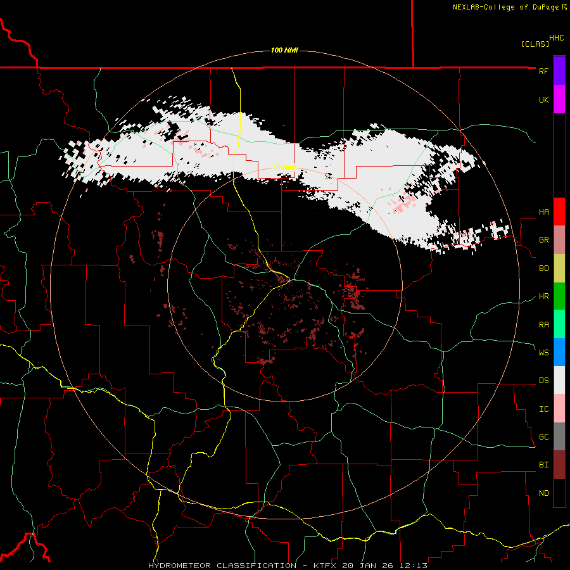
Task: Click the GR legend label
Action: click(x=543, y=240)
